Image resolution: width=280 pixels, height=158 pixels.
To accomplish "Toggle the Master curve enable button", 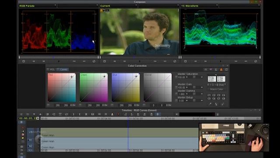I will tap(144, 105).
